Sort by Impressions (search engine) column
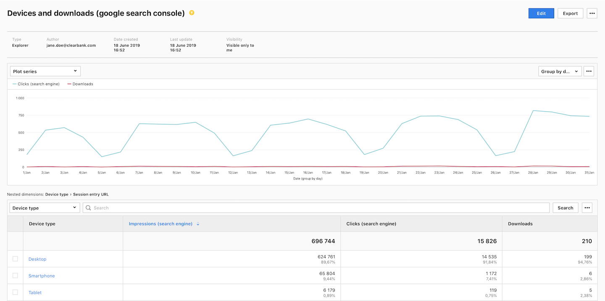The height and width of the screenshot is (301, 605). tap(160, 224)
